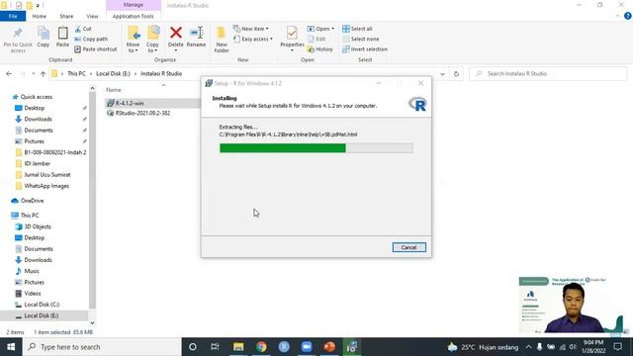Click the Search Instalasi R Studio box
The height and width of the screenshot is (356, 633).
point(548,74)
